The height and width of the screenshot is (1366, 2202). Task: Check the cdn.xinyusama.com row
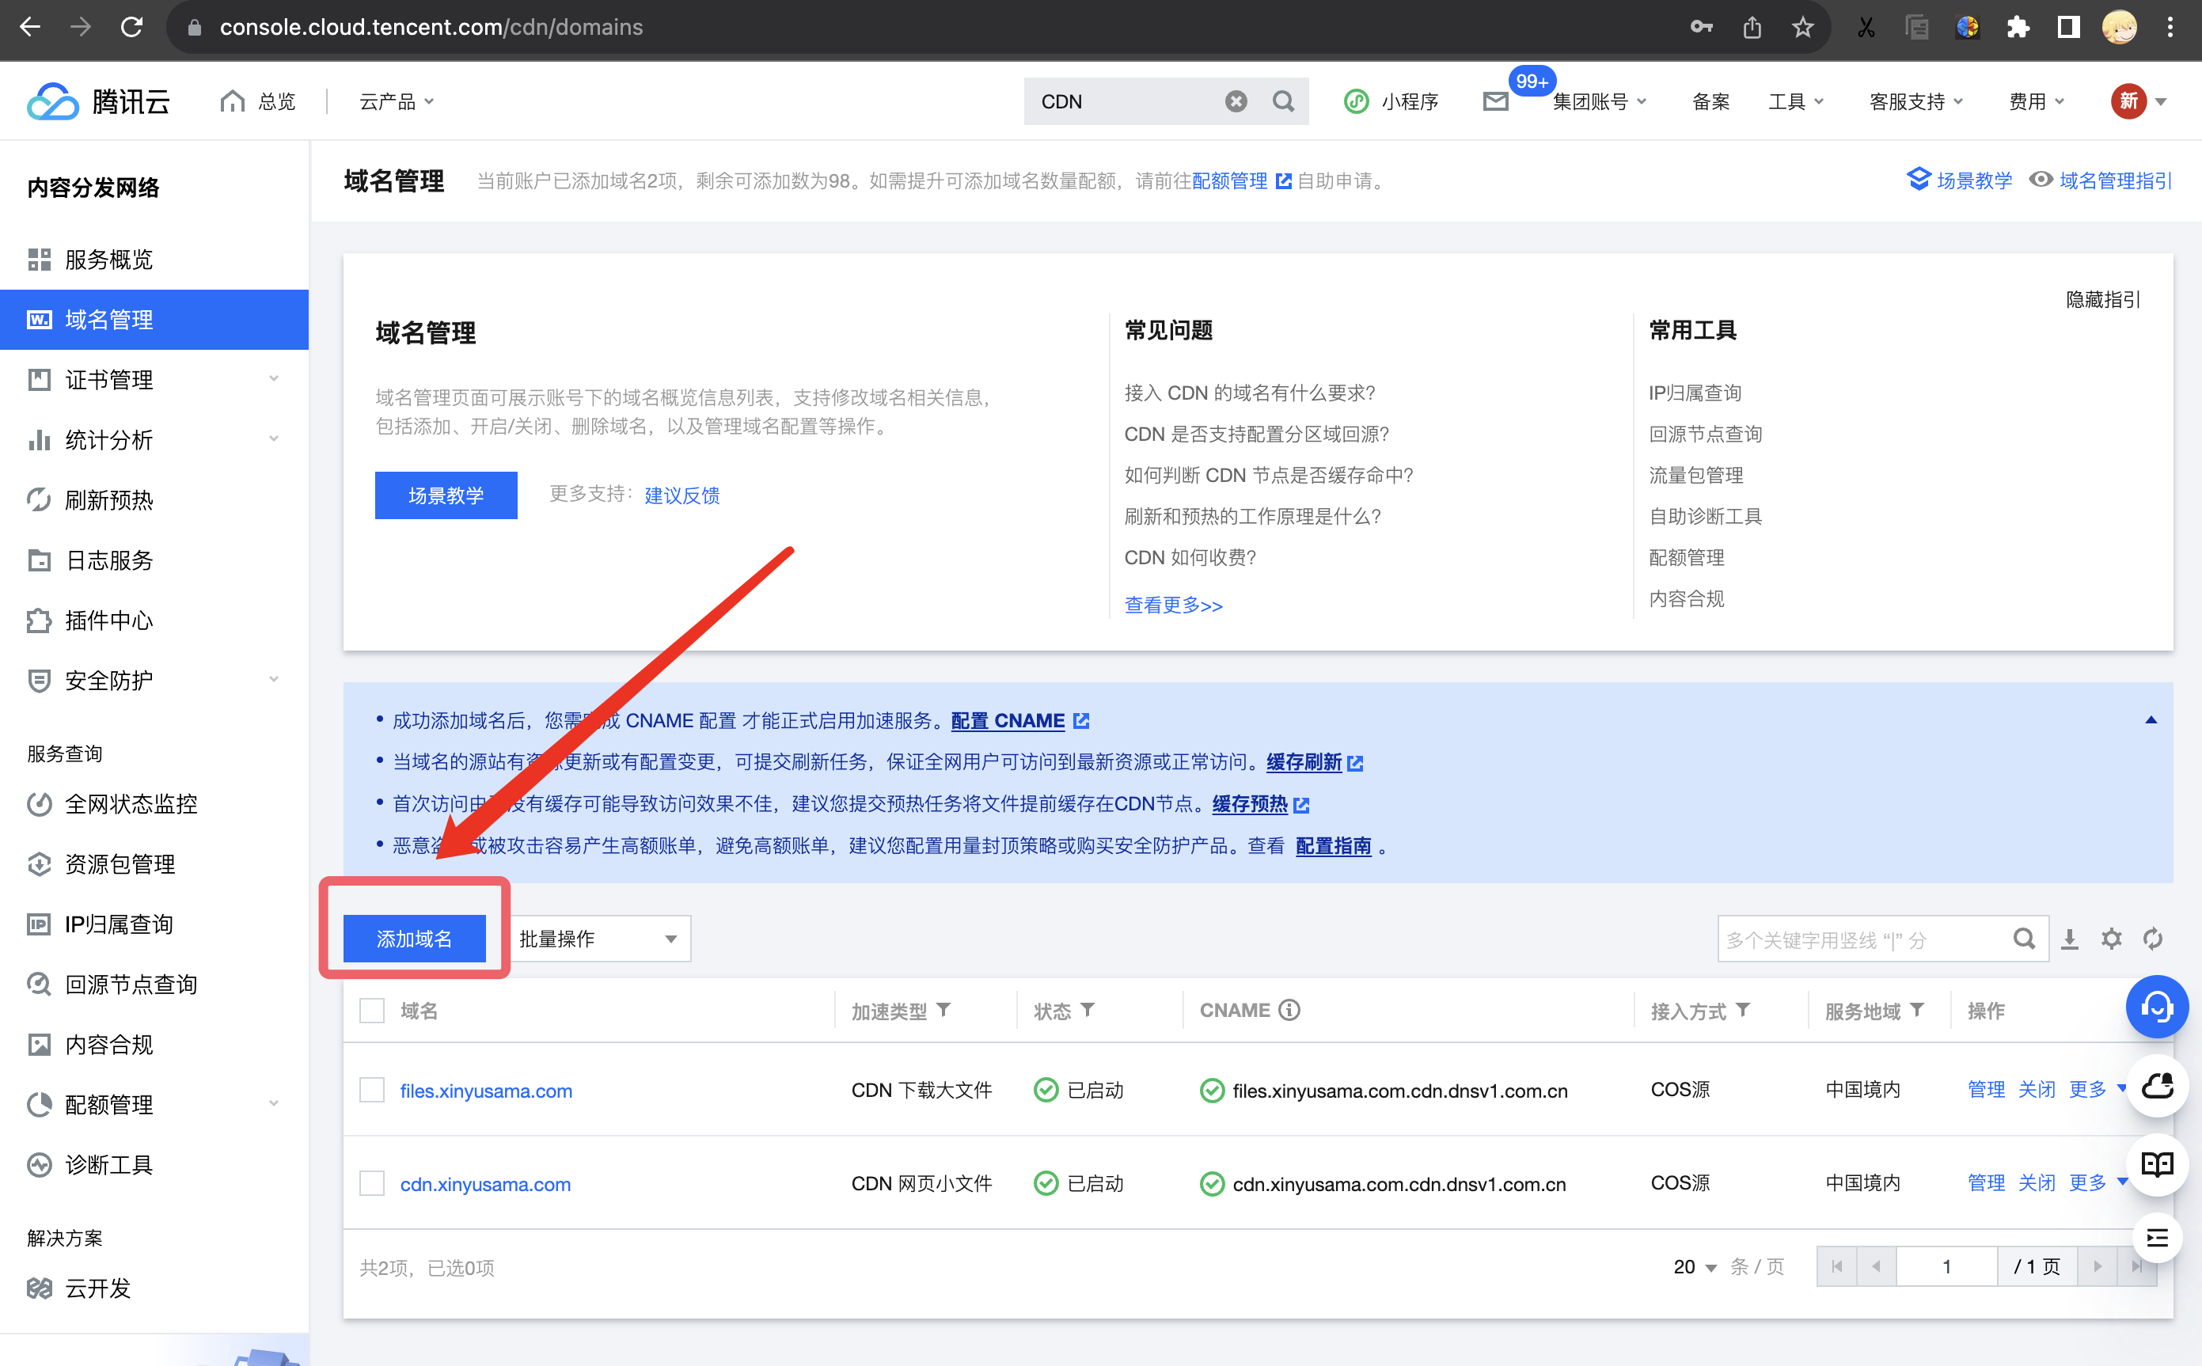(372, 1182)
